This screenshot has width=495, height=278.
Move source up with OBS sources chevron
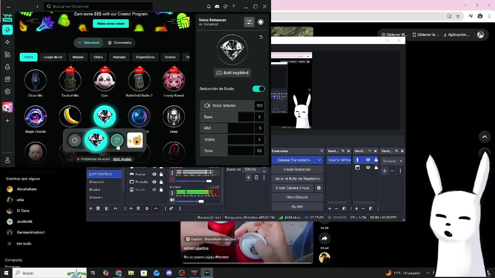click(155, 208)
